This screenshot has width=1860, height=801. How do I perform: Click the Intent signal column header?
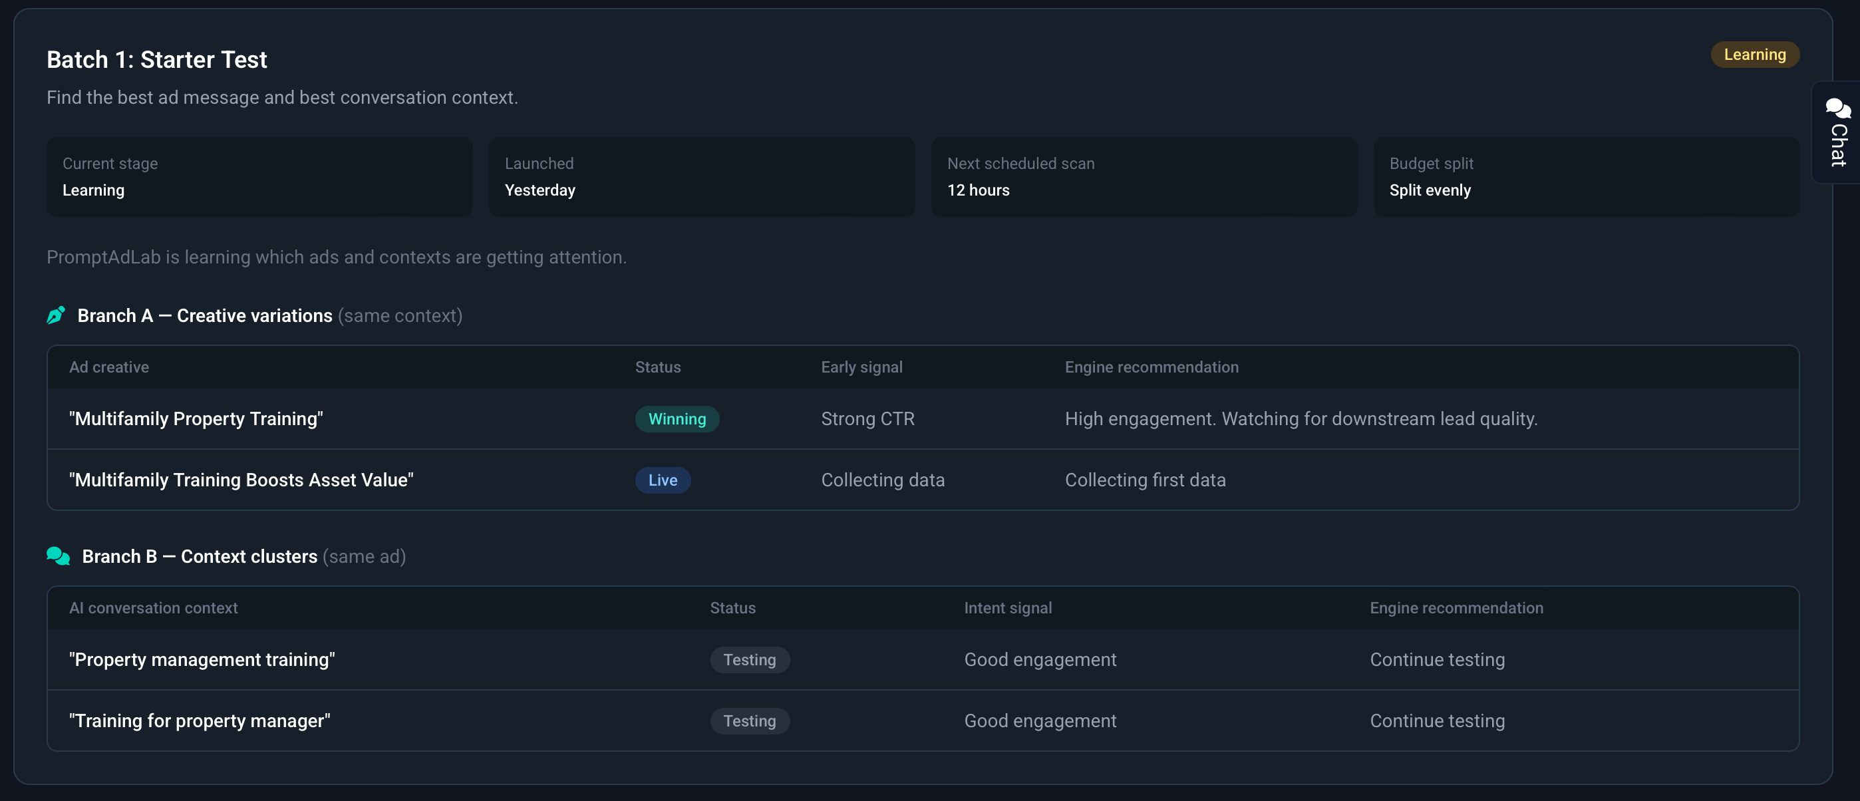(1007, 608)
